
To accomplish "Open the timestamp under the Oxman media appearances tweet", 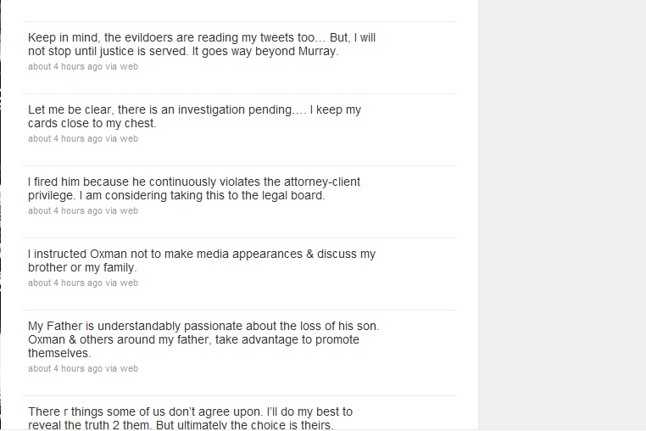I will 65,283.
